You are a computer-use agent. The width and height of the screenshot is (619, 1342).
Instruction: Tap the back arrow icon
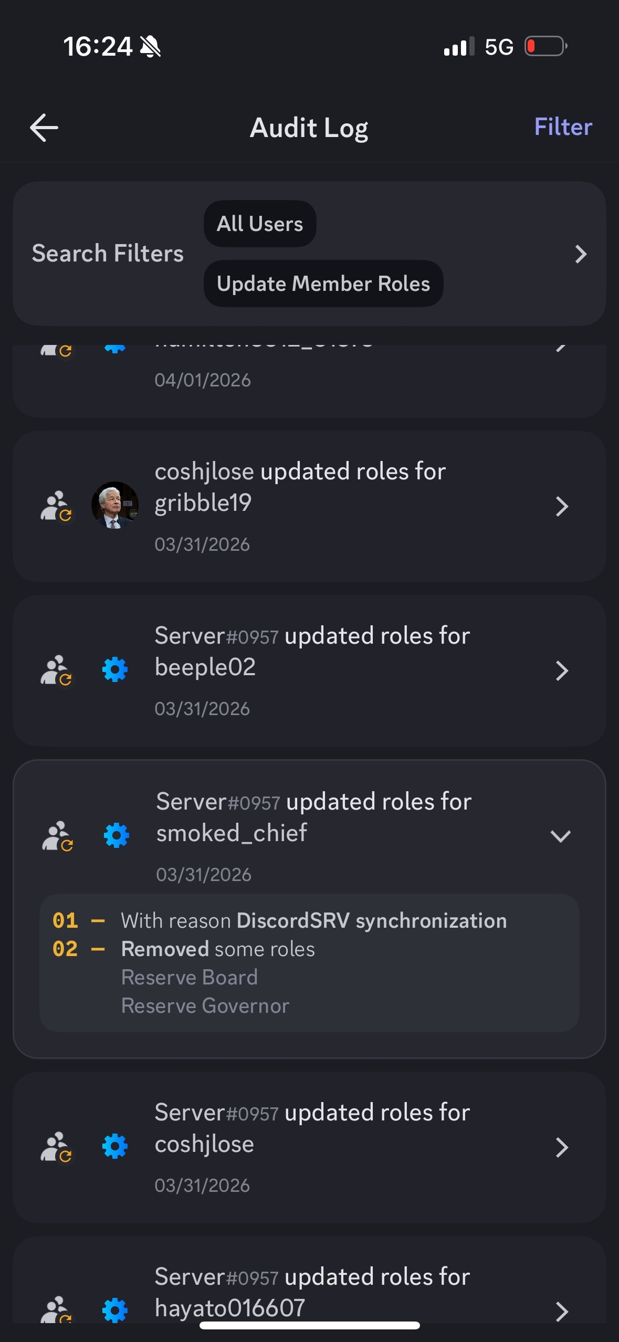coord(44,128)
